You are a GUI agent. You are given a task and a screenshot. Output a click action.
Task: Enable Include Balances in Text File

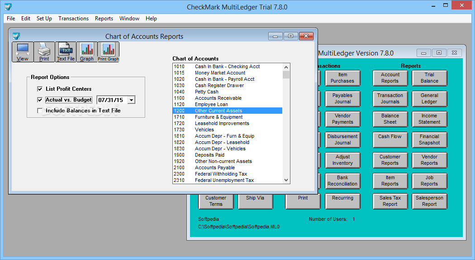(40, 111)
